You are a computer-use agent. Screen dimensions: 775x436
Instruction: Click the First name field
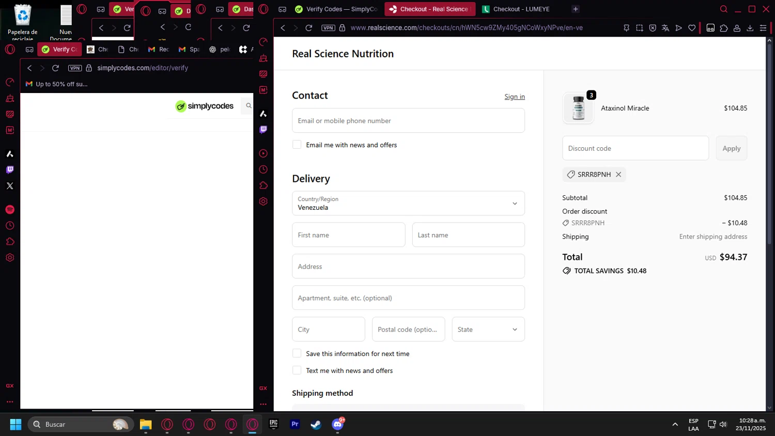tap(349, 235)
